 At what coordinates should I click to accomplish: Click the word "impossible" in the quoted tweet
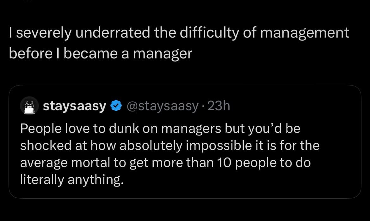(208, 146)
